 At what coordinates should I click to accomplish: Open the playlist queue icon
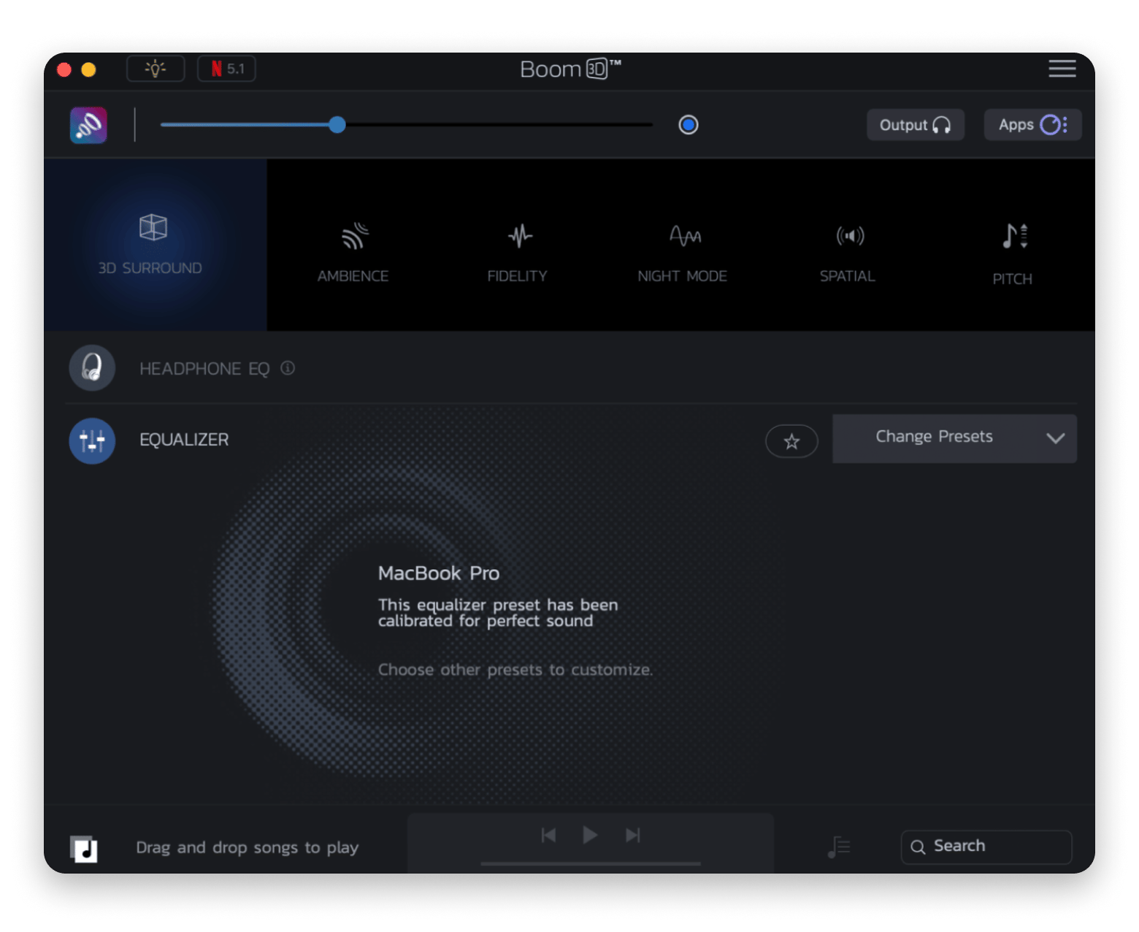[839, 847]
